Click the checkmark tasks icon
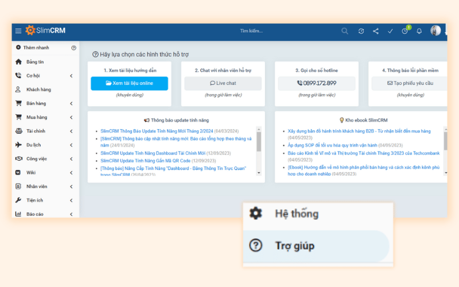This screenshot has height=287, width=459. pyautogui.click(x=390, y=31)
